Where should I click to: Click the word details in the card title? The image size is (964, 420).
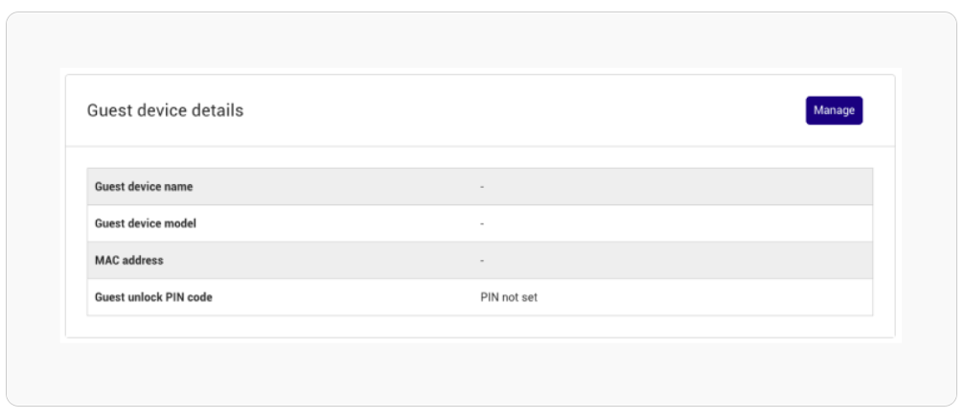(218, 110)
